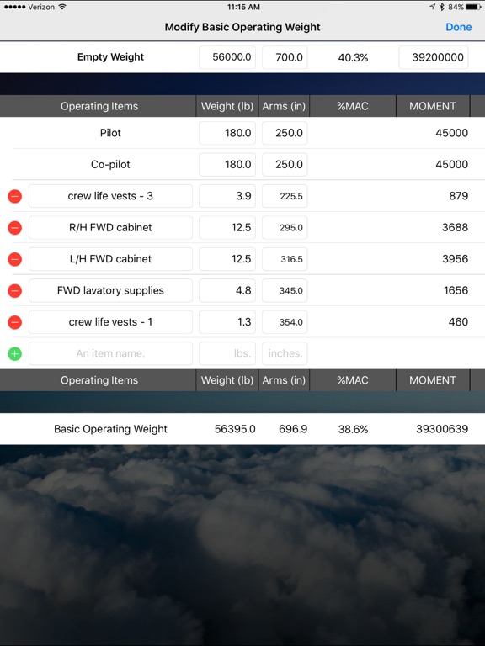Rename the L/H FWD cabinet item

110,259
